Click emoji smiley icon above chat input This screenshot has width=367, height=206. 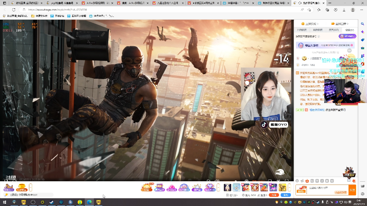(297, 181)
